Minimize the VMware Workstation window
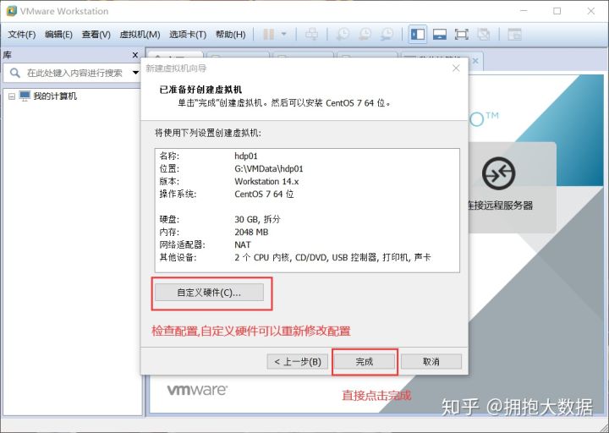The image size is (609, 433). tap(524, 11)
